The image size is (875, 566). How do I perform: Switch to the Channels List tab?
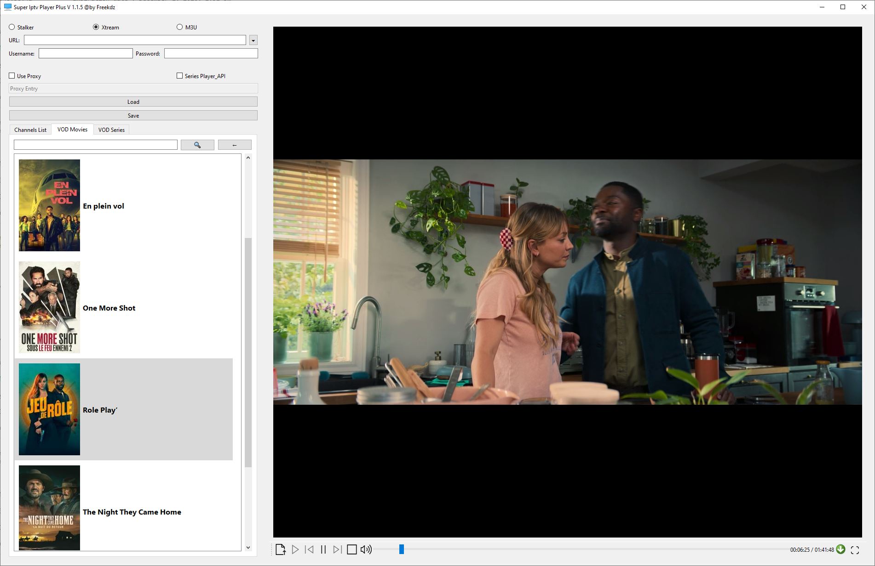tap(30, 130)
